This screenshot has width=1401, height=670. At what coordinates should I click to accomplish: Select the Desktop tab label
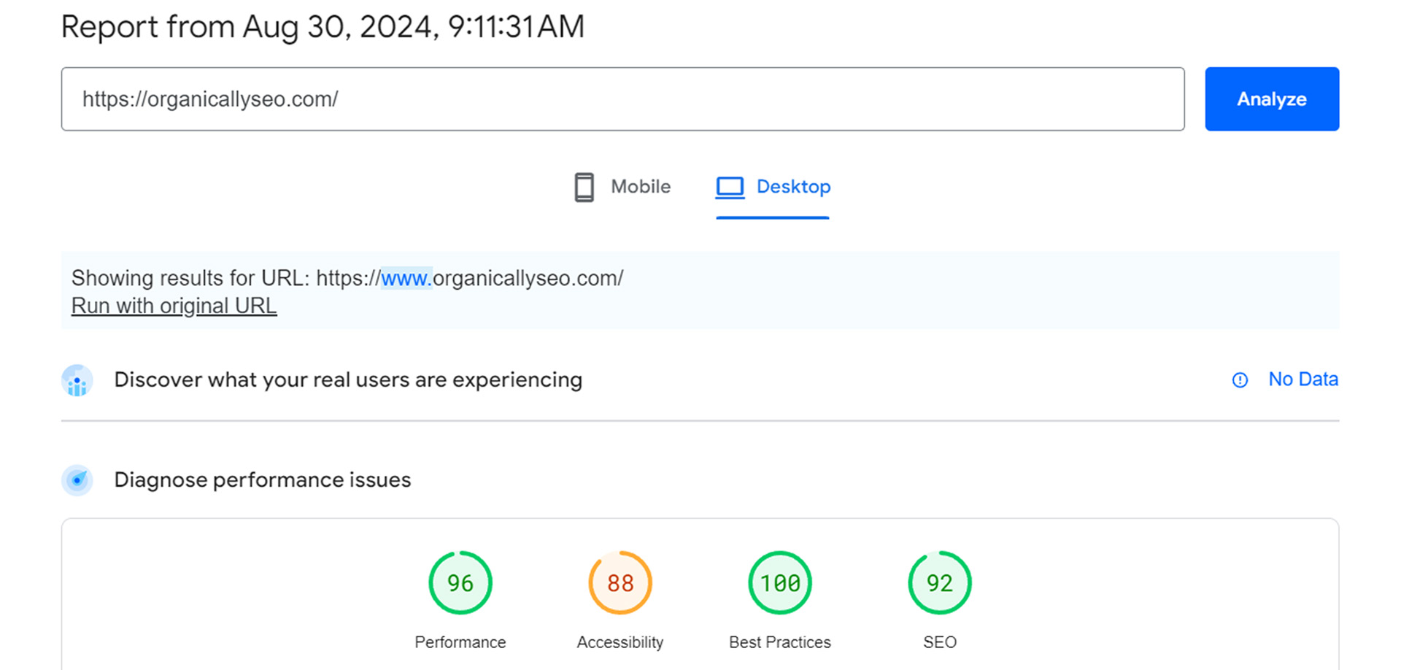click(x=793, y=187)
